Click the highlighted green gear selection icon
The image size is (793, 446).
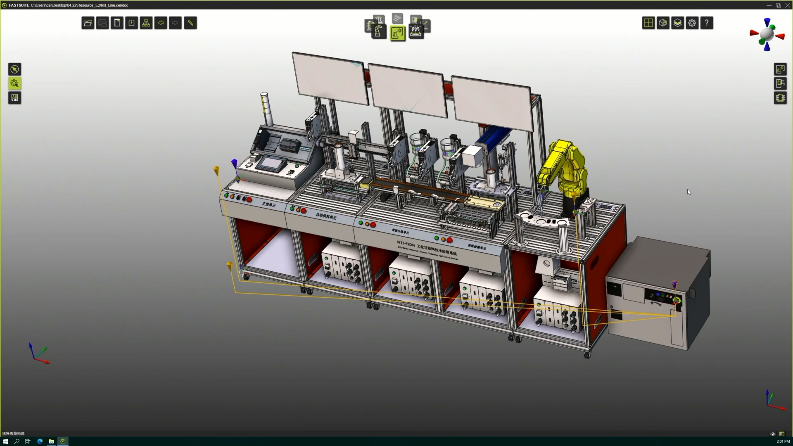coord(15,83)
